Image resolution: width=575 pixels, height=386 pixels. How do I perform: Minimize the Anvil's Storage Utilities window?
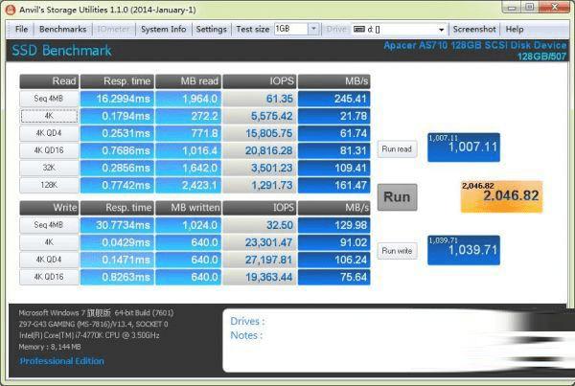pos(513,7)
